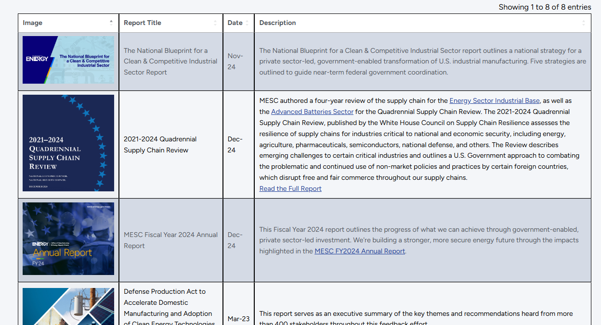Click Description column sort arrows
Image resolution: width=601 pixels, height=325 pixels.
583,23
